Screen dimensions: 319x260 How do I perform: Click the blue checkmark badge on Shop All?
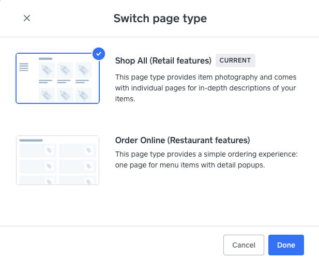98,53
